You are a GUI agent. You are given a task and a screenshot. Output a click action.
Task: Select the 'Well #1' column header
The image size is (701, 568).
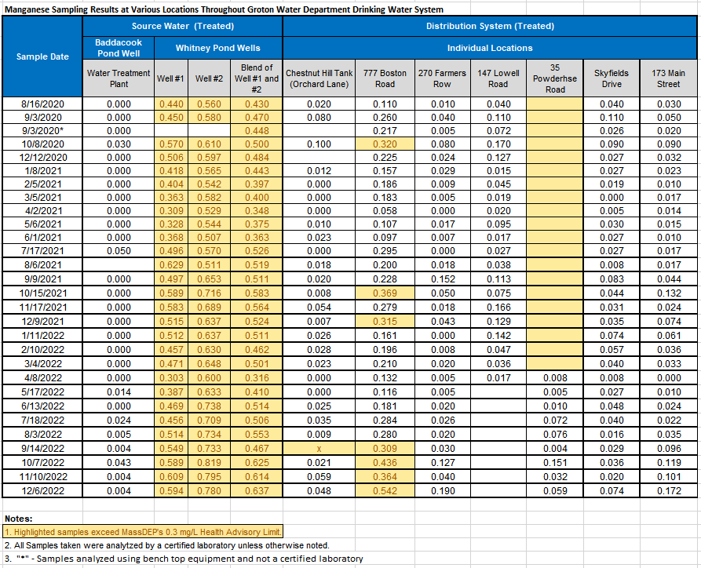tap(171, 78)
